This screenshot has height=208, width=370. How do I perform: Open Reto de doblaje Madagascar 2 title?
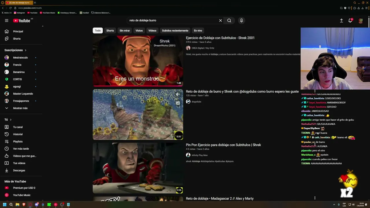click(x=220, y=198)
